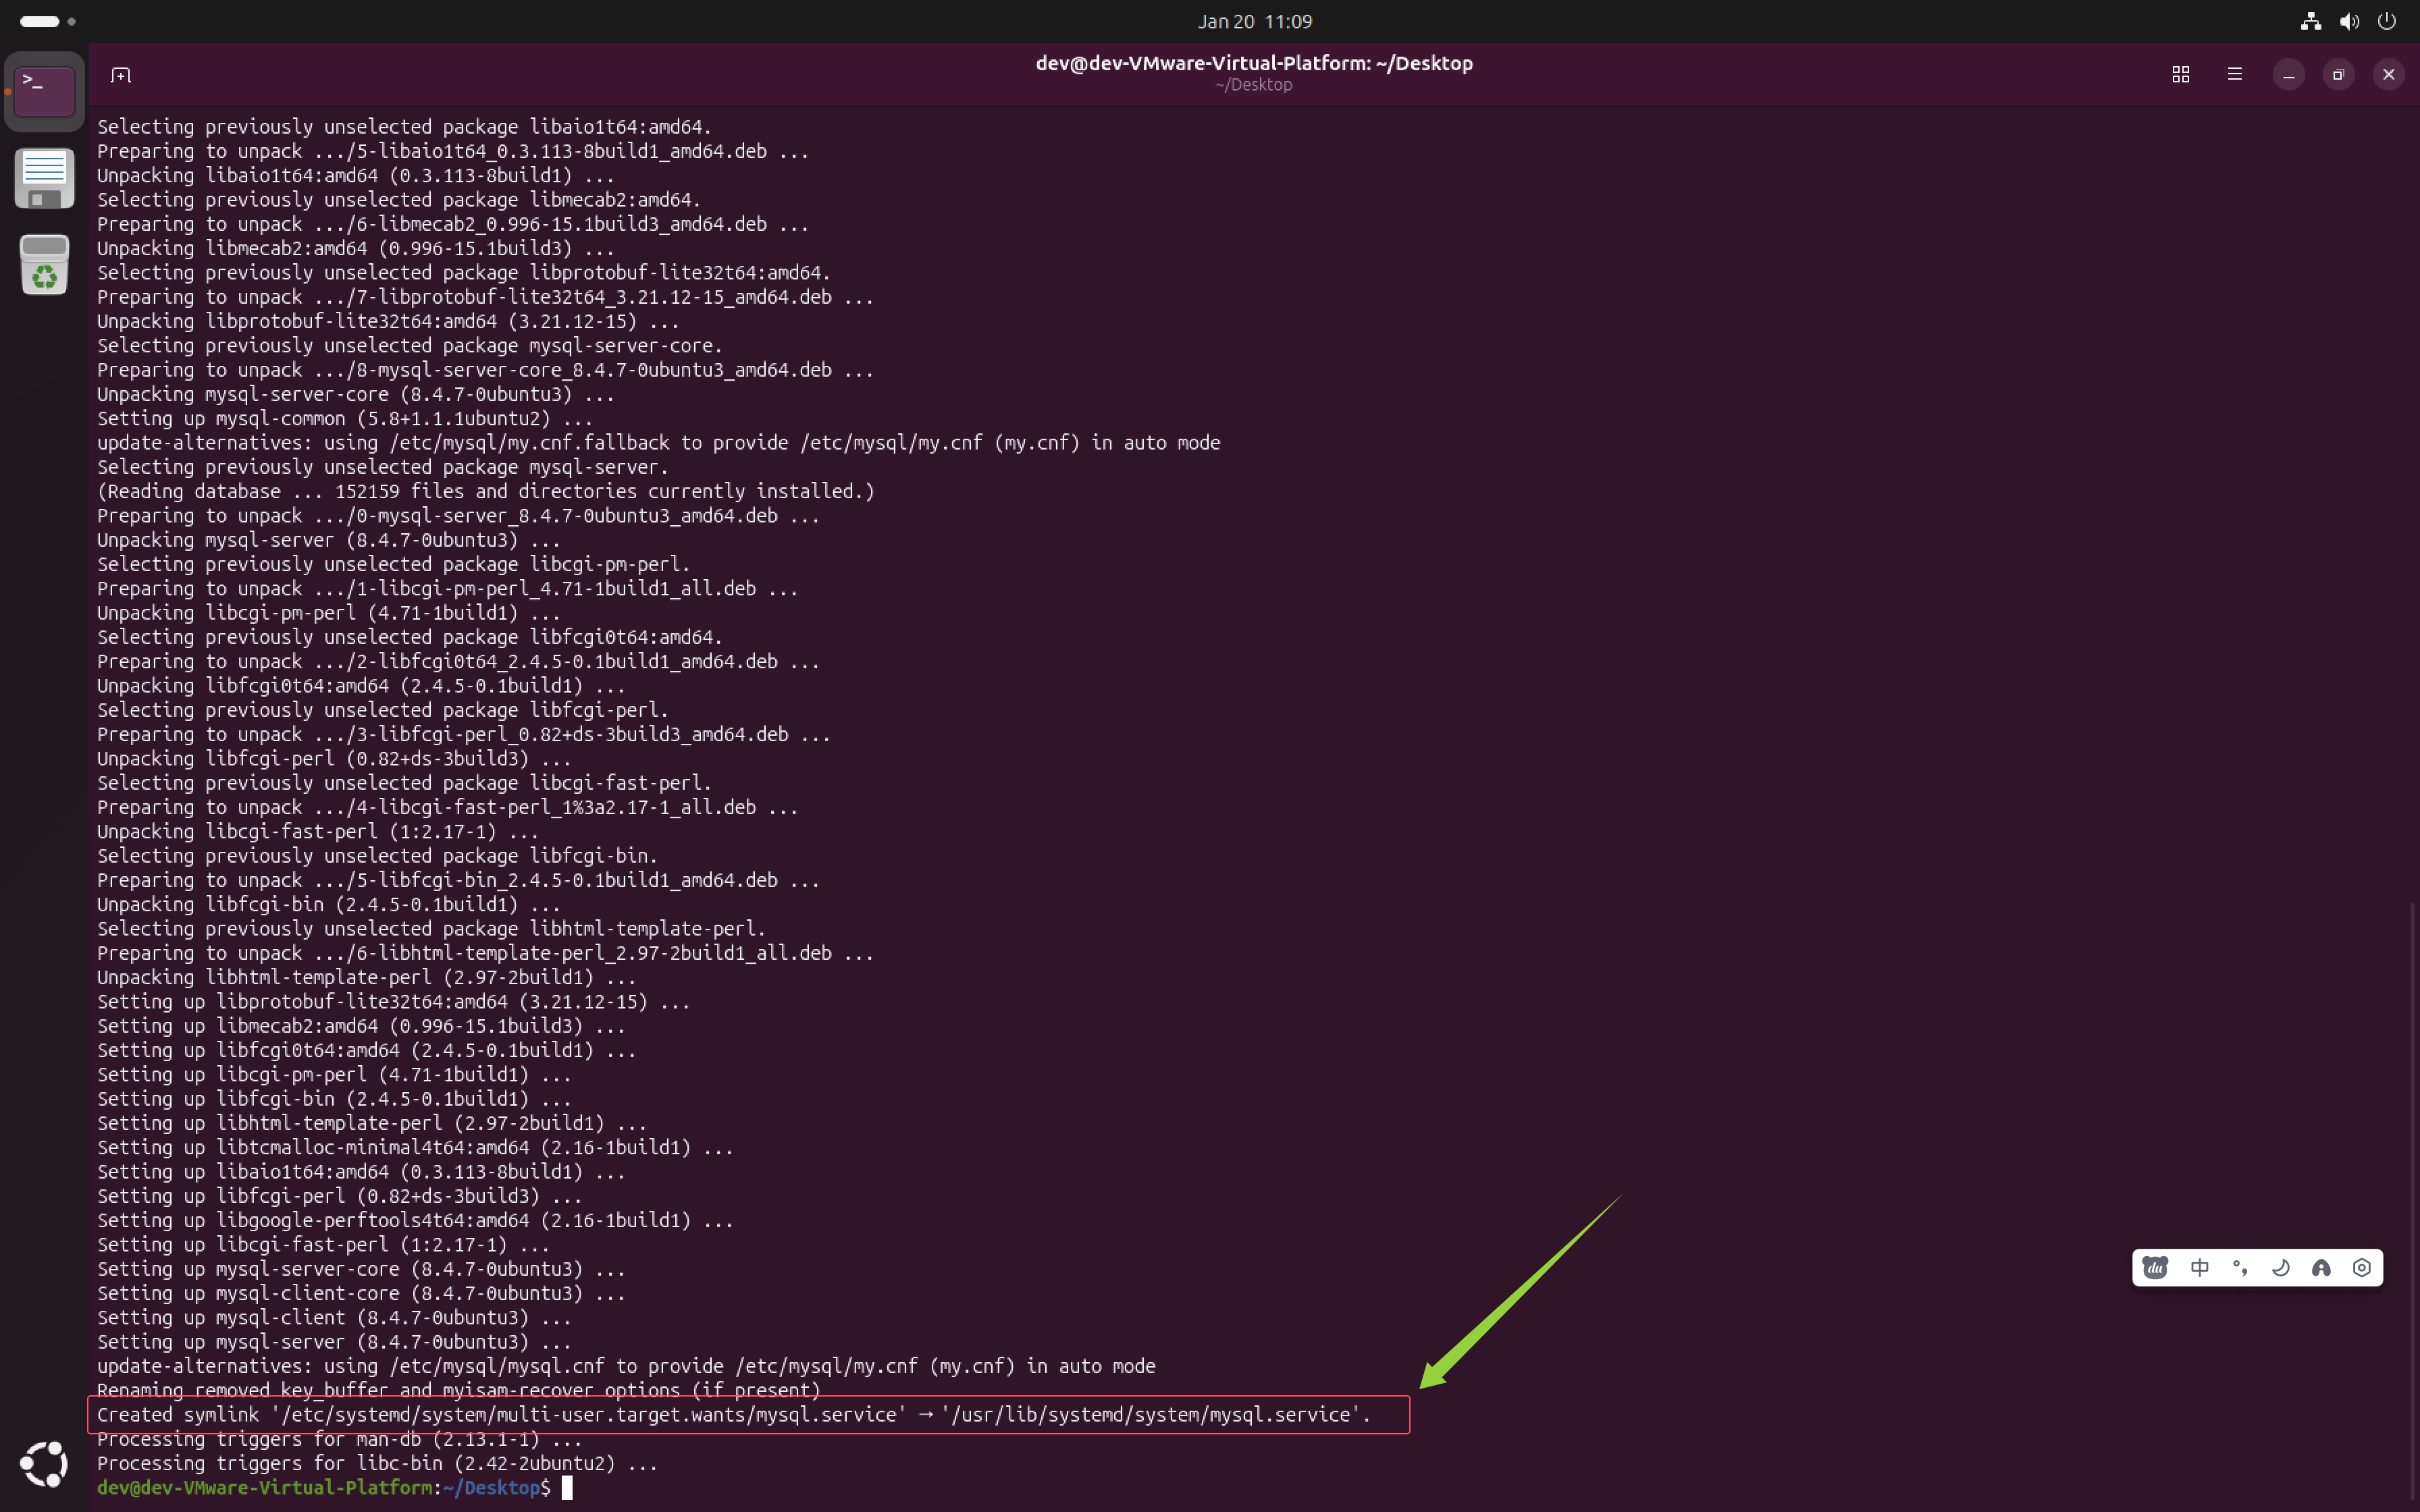Screen dimensions: 2420x1512
Task: Open the network status indicator
Action: [x=2310, y=21]
